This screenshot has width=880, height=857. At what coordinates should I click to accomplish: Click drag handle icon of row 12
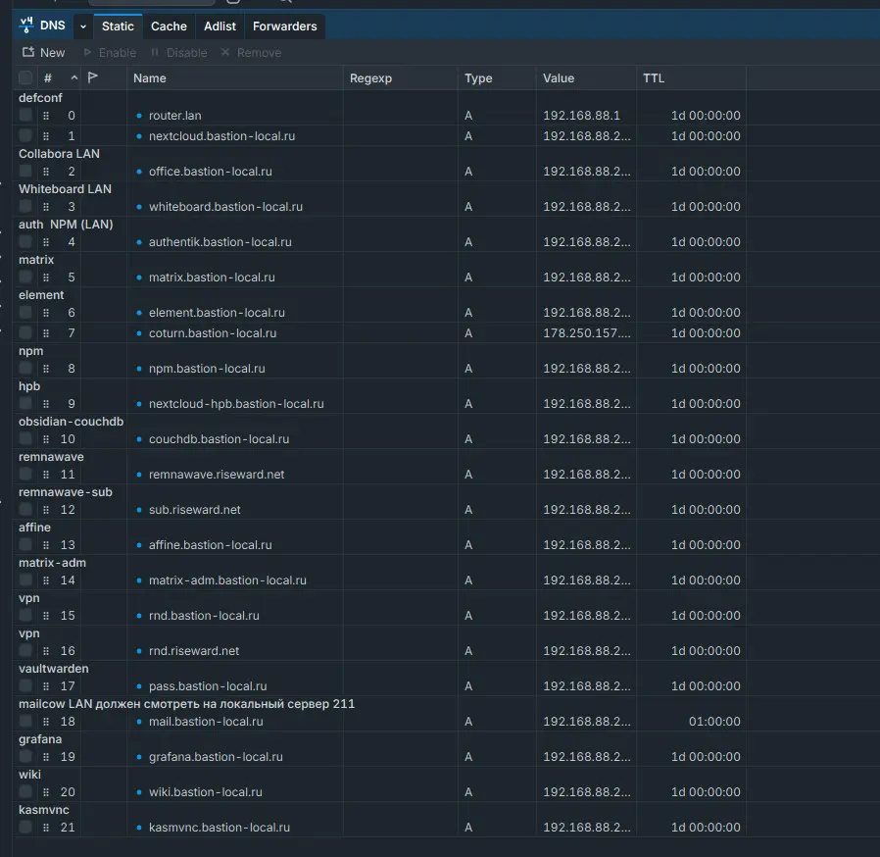(46, 510)
